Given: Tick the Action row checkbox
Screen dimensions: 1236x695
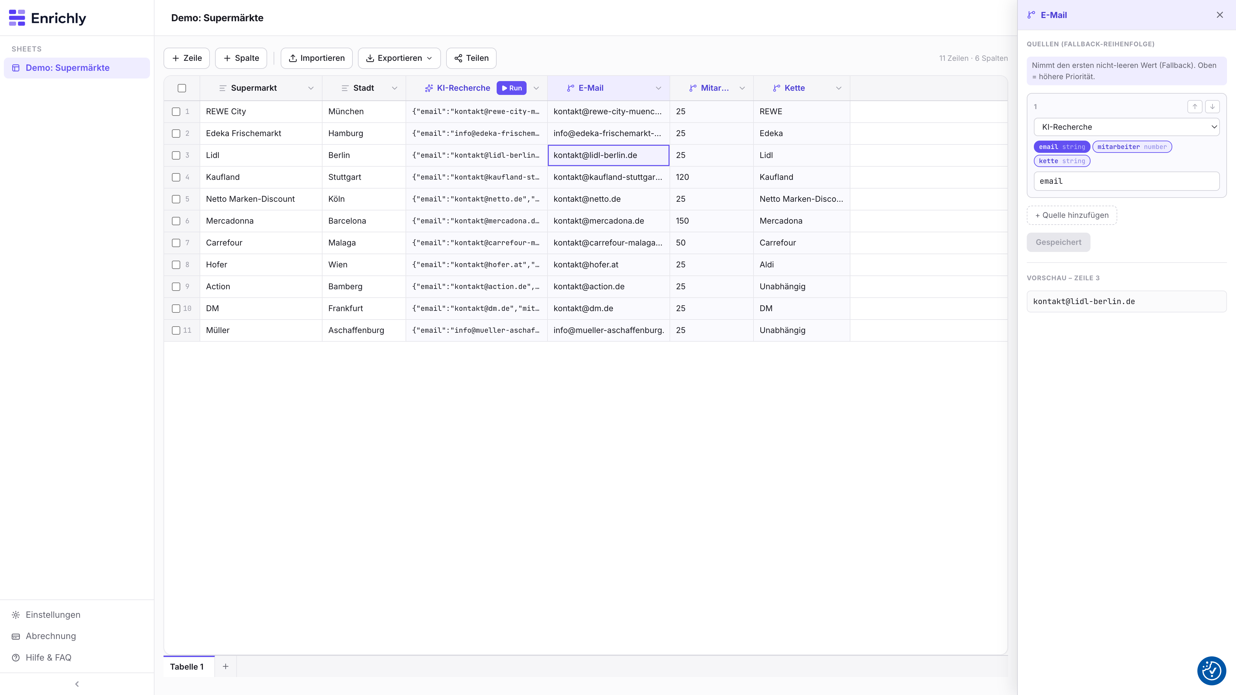Looking at the screenshot, I should pyautogui.click(x=176, y=286).
